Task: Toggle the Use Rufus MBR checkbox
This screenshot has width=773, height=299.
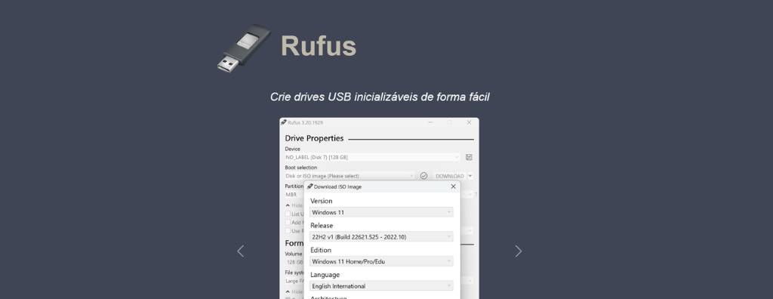Action: (288, 231)
